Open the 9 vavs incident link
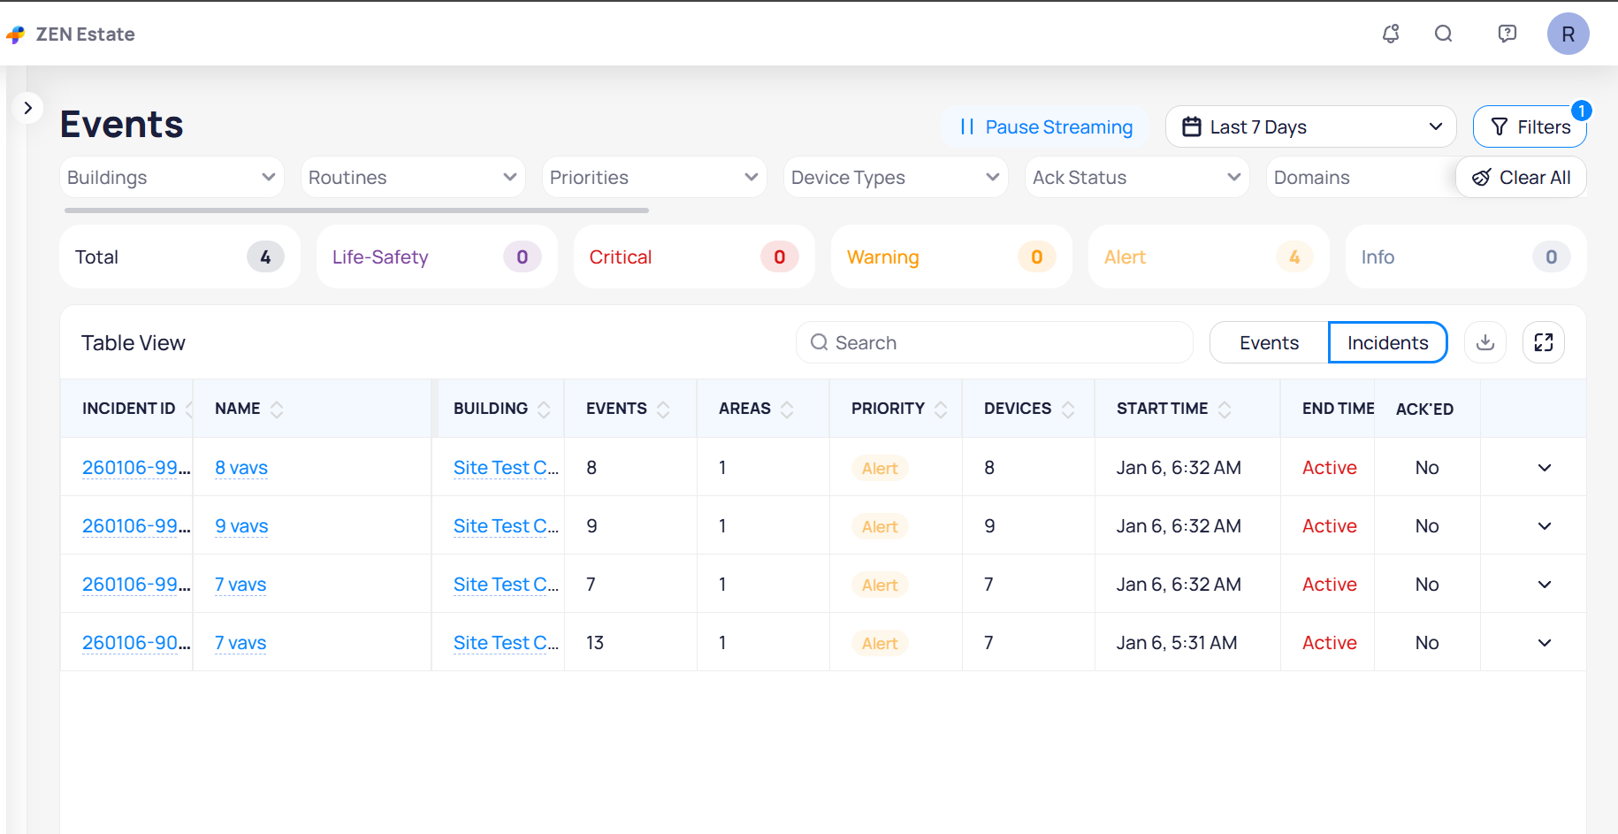The width and height of the screenshot is (1618, 834). tap(241, 526)
